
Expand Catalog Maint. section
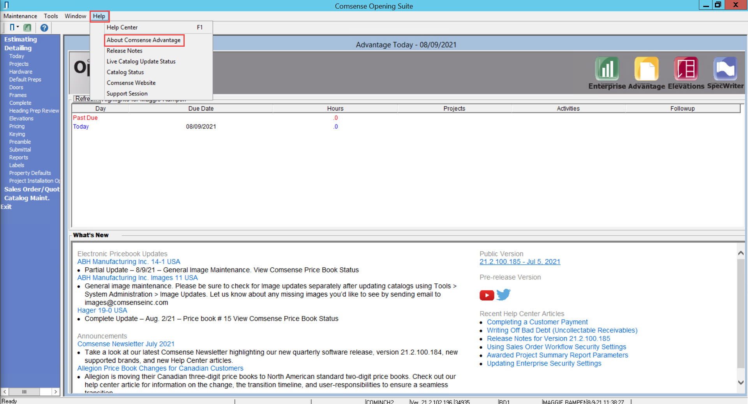click(x=27, y=198)
